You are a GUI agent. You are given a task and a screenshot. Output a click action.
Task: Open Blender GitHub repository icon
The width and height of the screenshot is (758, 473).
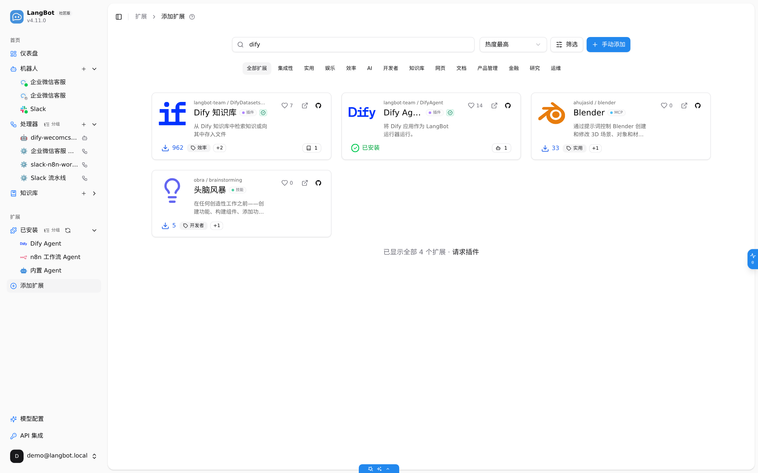pos(698,106)
